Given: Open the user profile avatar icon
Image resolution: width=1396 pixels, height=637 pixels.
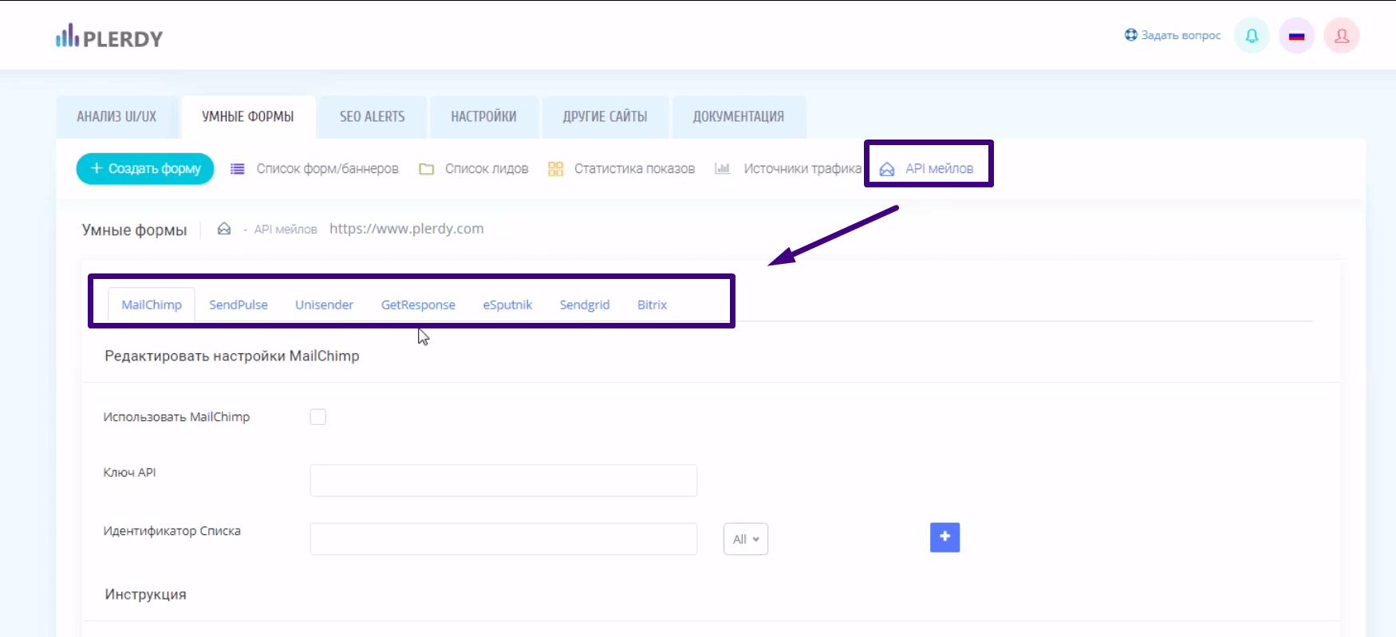Looking at the screenshot, I should [1342, 35].
